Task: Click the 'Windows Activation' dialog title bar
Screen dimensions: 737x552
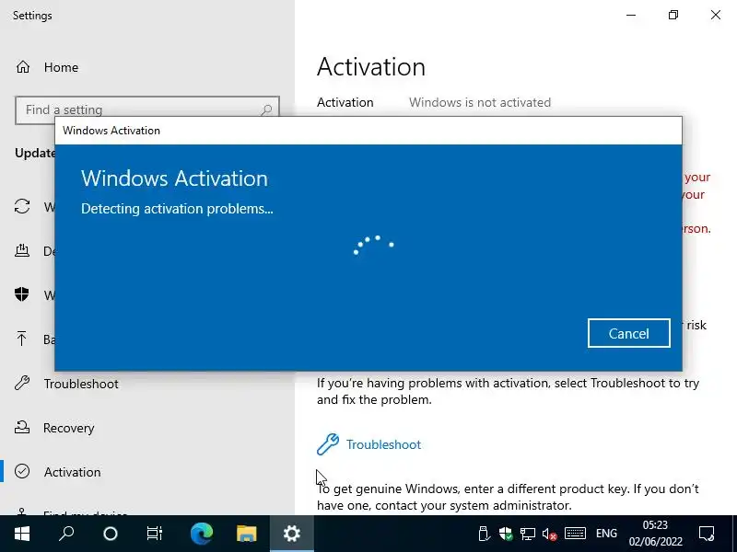Action: tap(368, 131)
